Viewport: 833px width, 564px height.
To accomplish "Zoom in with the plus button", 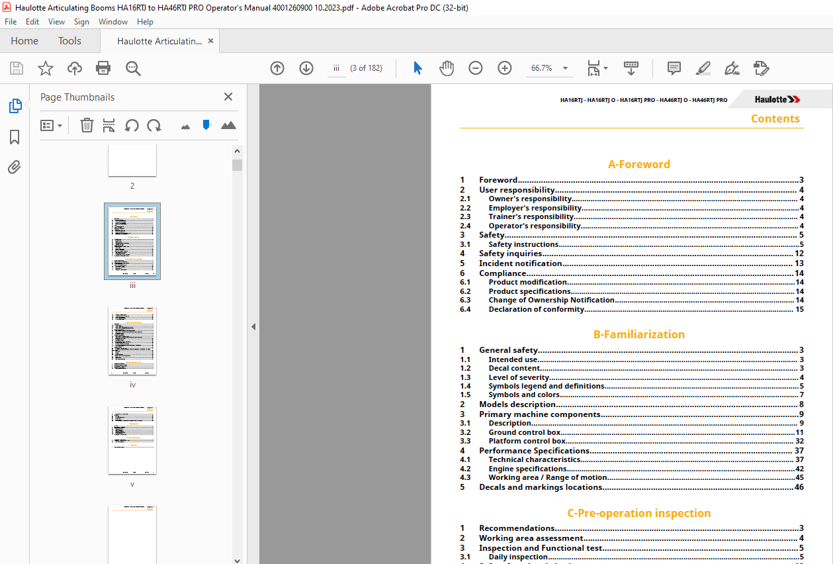I will click(x=505, y=68).
